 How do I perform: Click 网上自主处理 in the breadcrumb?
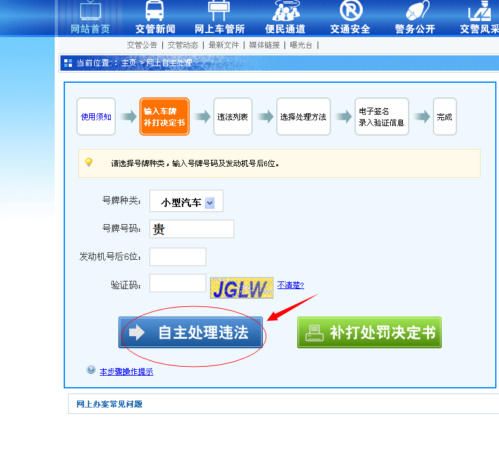169,63
